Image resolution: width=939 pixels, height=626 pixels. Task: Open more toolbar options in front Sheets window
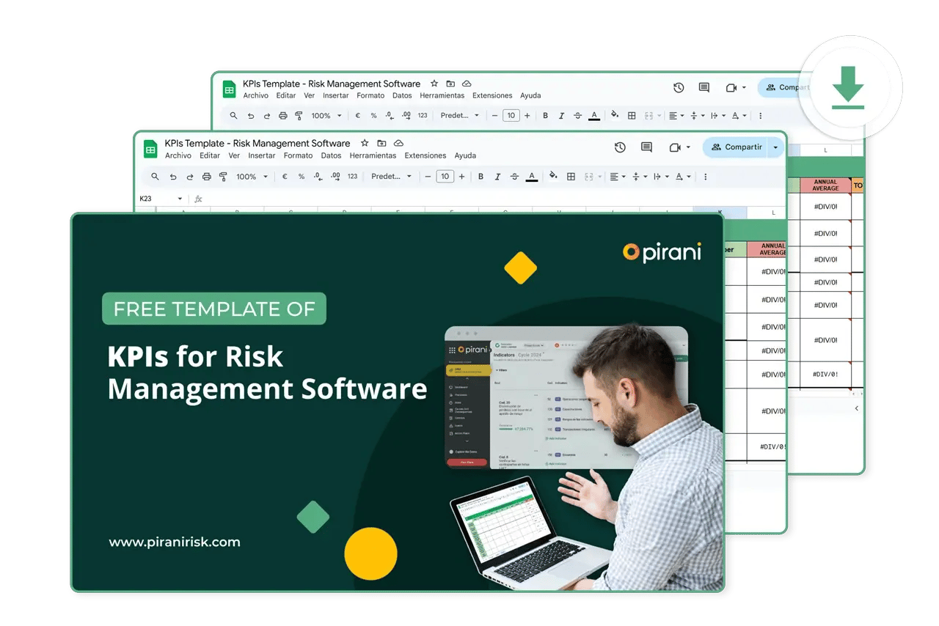coord(706,177)
